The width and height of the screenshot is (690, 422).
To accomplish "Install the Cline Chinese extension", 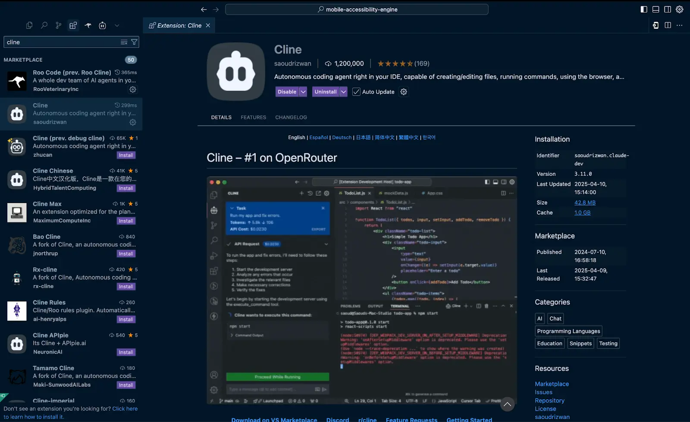I will (x=125, y=188).
